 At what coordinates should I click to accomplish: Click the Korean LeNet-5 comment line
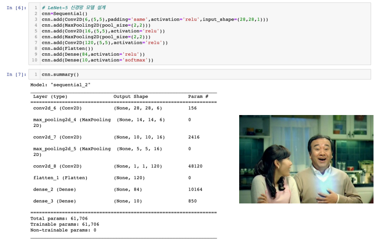click(74, 8)
